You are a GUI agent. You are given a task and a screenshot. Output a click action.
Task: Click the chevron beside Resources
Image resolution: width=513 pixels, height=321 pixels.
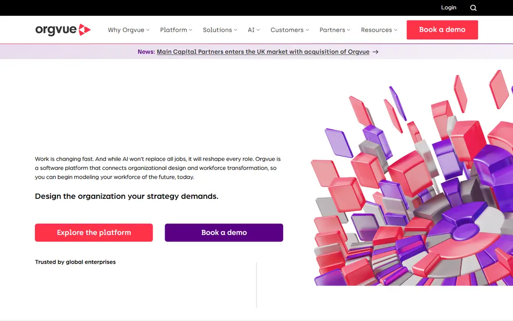[x=395, y=30]
